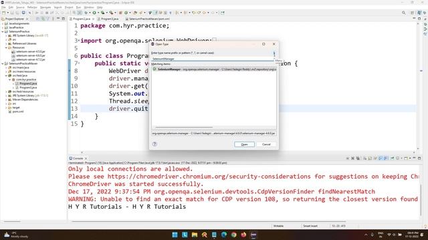Image resolution: width=428 pixels, height=240 pixels.
Task: Open the Navigate menu
Action: point(45,7)
